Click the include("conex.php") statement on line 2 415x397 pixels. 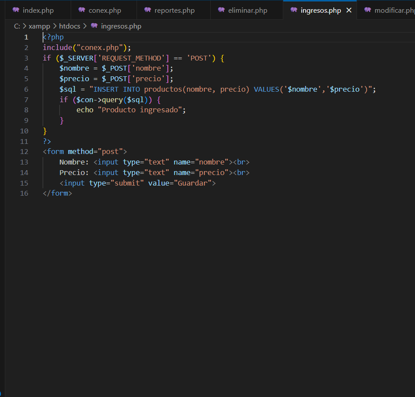[87, 47]
